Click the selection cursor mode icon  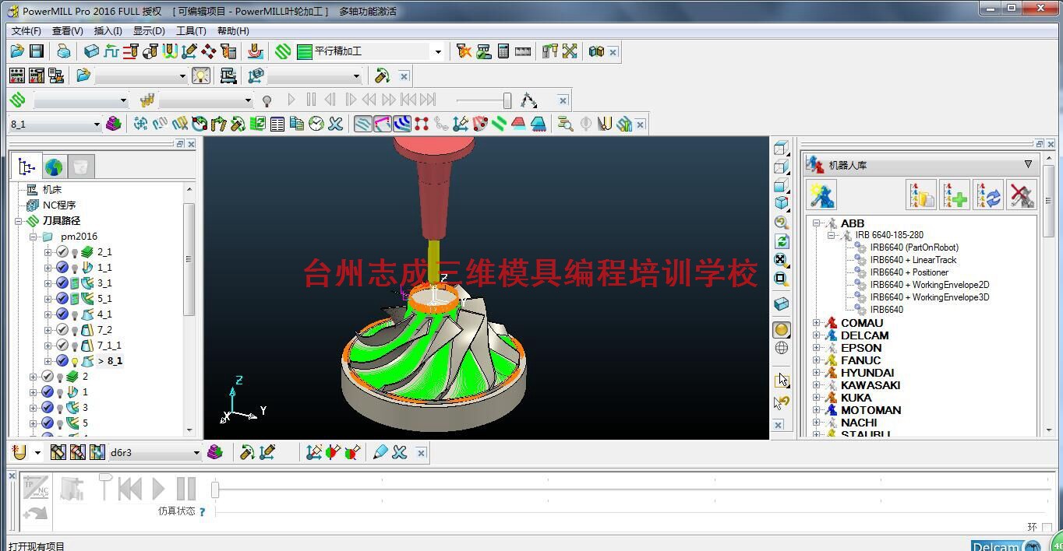[x=782, y=380]
